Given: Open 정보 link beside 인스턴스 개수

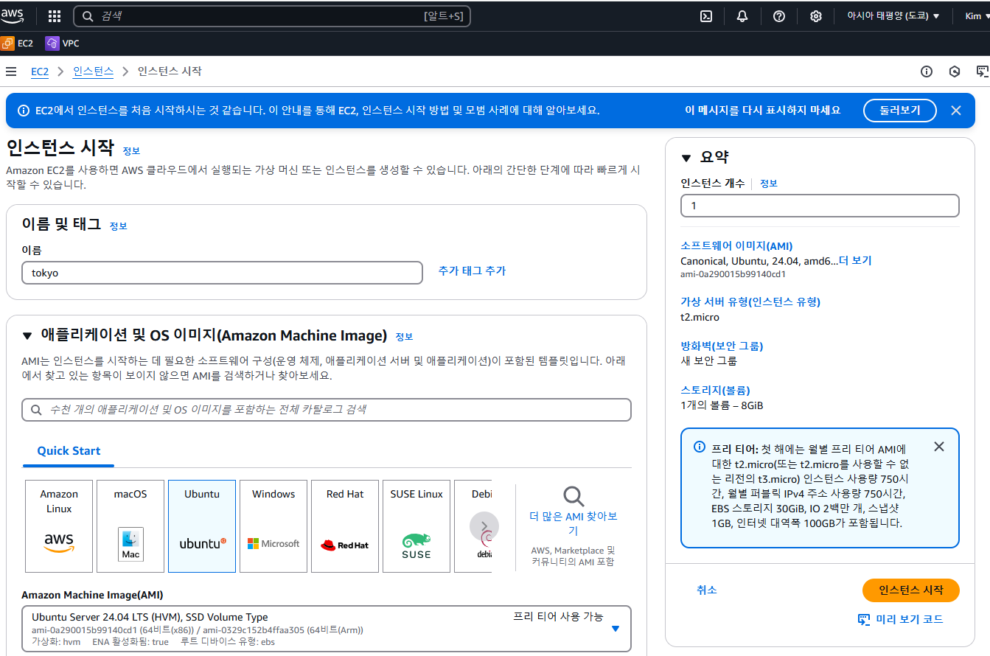Looking at the screenshot, I should click(x=769, y=184).
